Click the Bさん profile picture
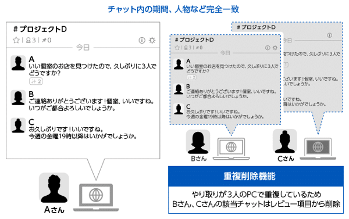 (198, 142)
